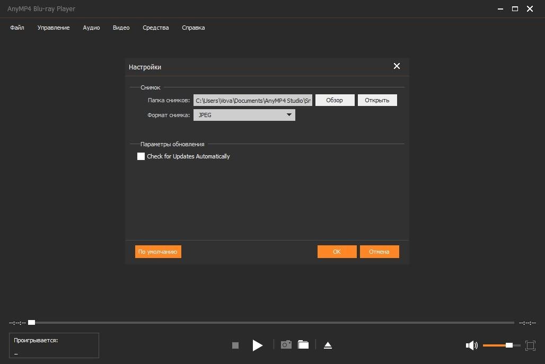Click the Проигрывается info box
This screenshot has height=364, width=545.
[54, 345]
